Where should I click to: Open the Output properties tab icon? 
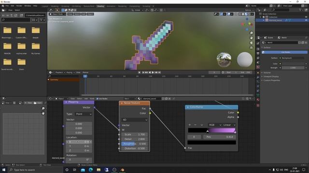pyautogui.click(x=258, y=53)
